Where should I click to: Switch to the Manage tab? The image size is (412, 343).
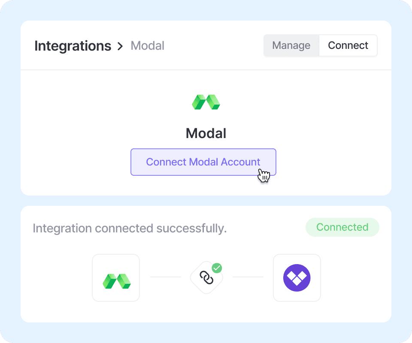coord(291,45)
